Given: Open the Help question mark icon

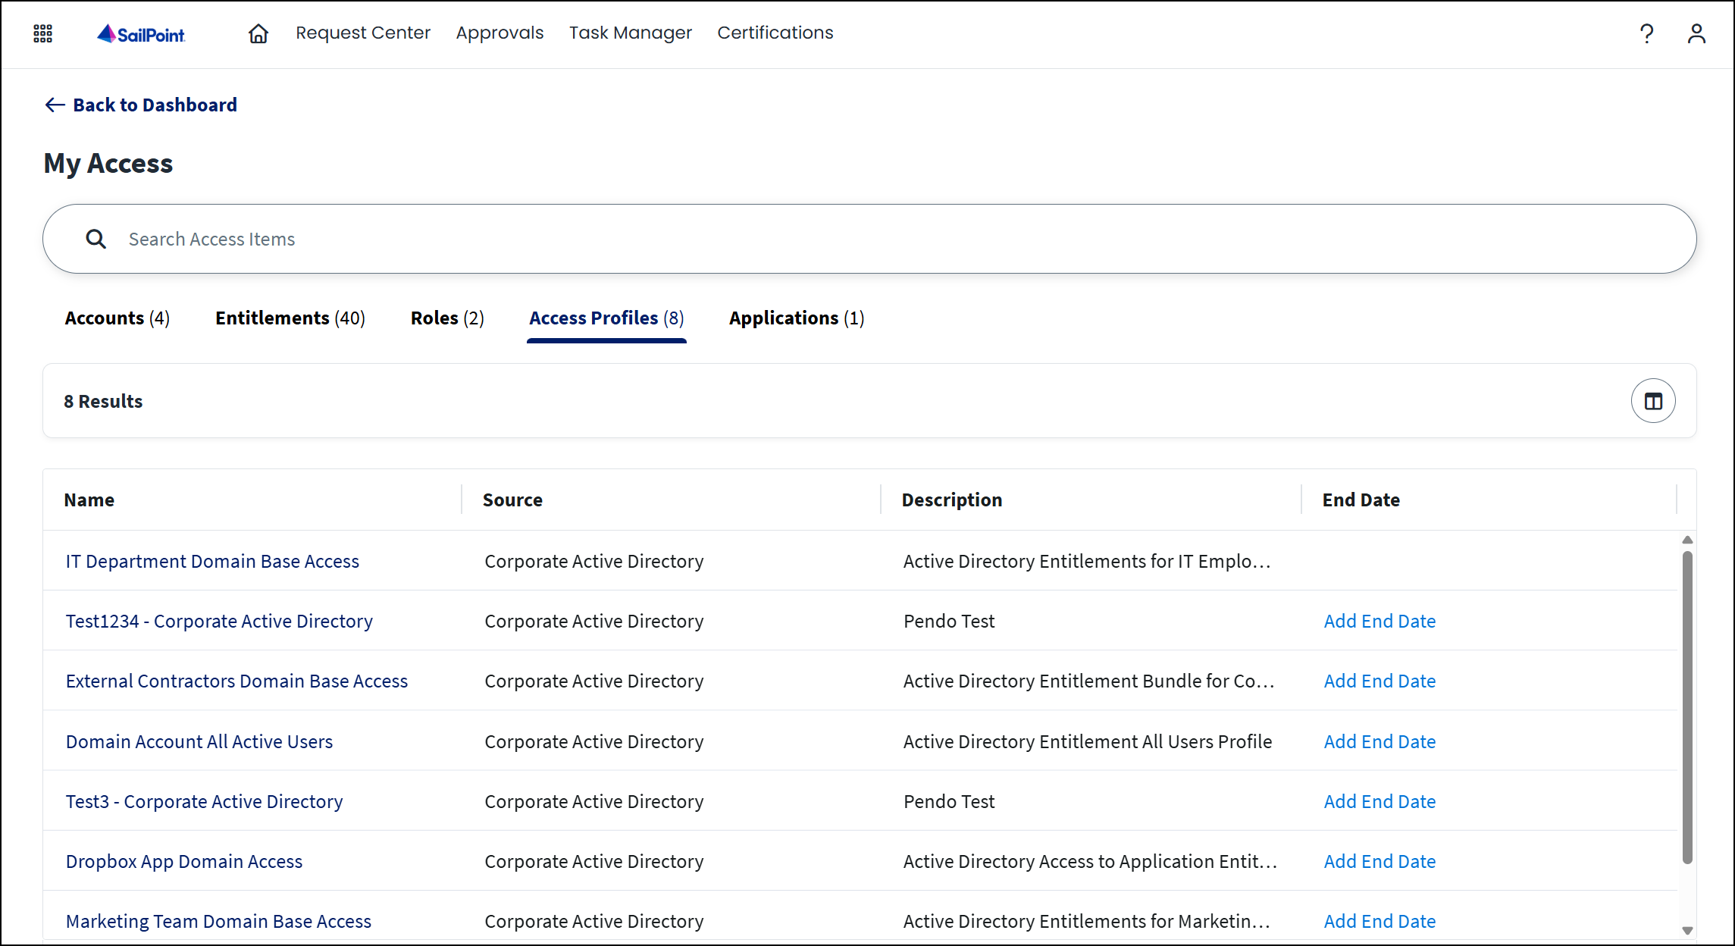Looking at the screenshot, I should pos(1646,33).
